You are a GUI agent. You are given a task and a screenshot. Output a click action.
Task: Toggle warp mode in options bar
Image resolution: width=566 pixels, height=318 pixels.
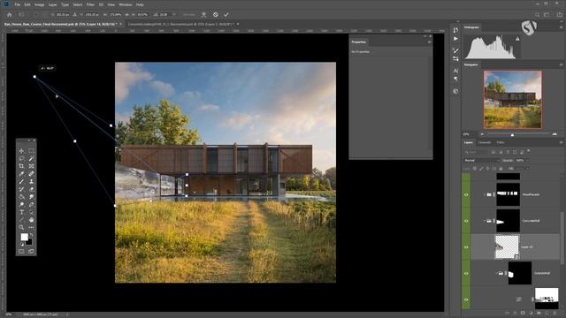(204, 15)
